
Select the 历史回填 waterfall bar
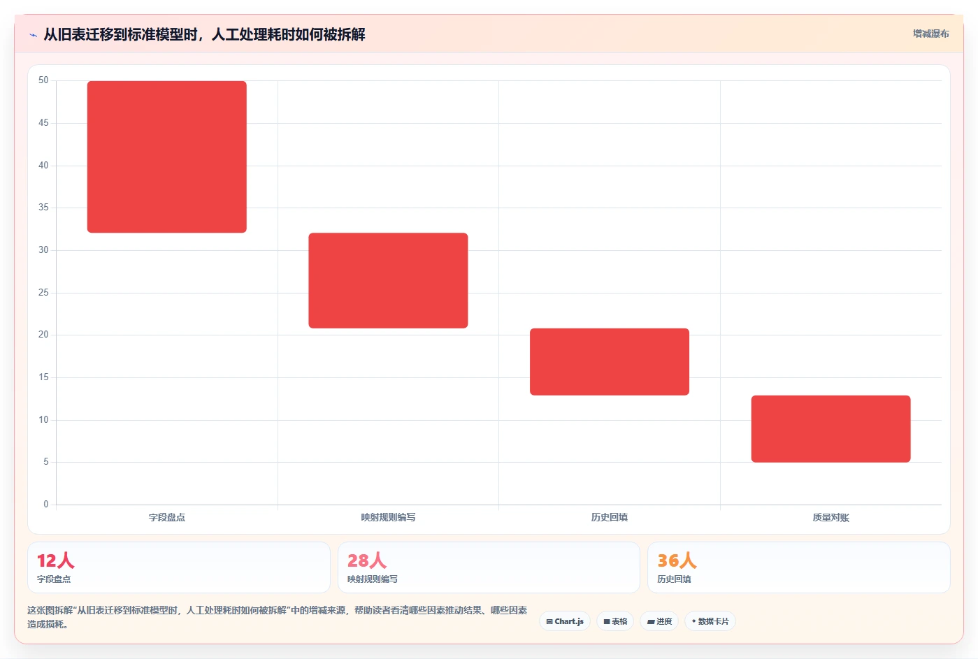pyautogui.click(x=610, y=361)
